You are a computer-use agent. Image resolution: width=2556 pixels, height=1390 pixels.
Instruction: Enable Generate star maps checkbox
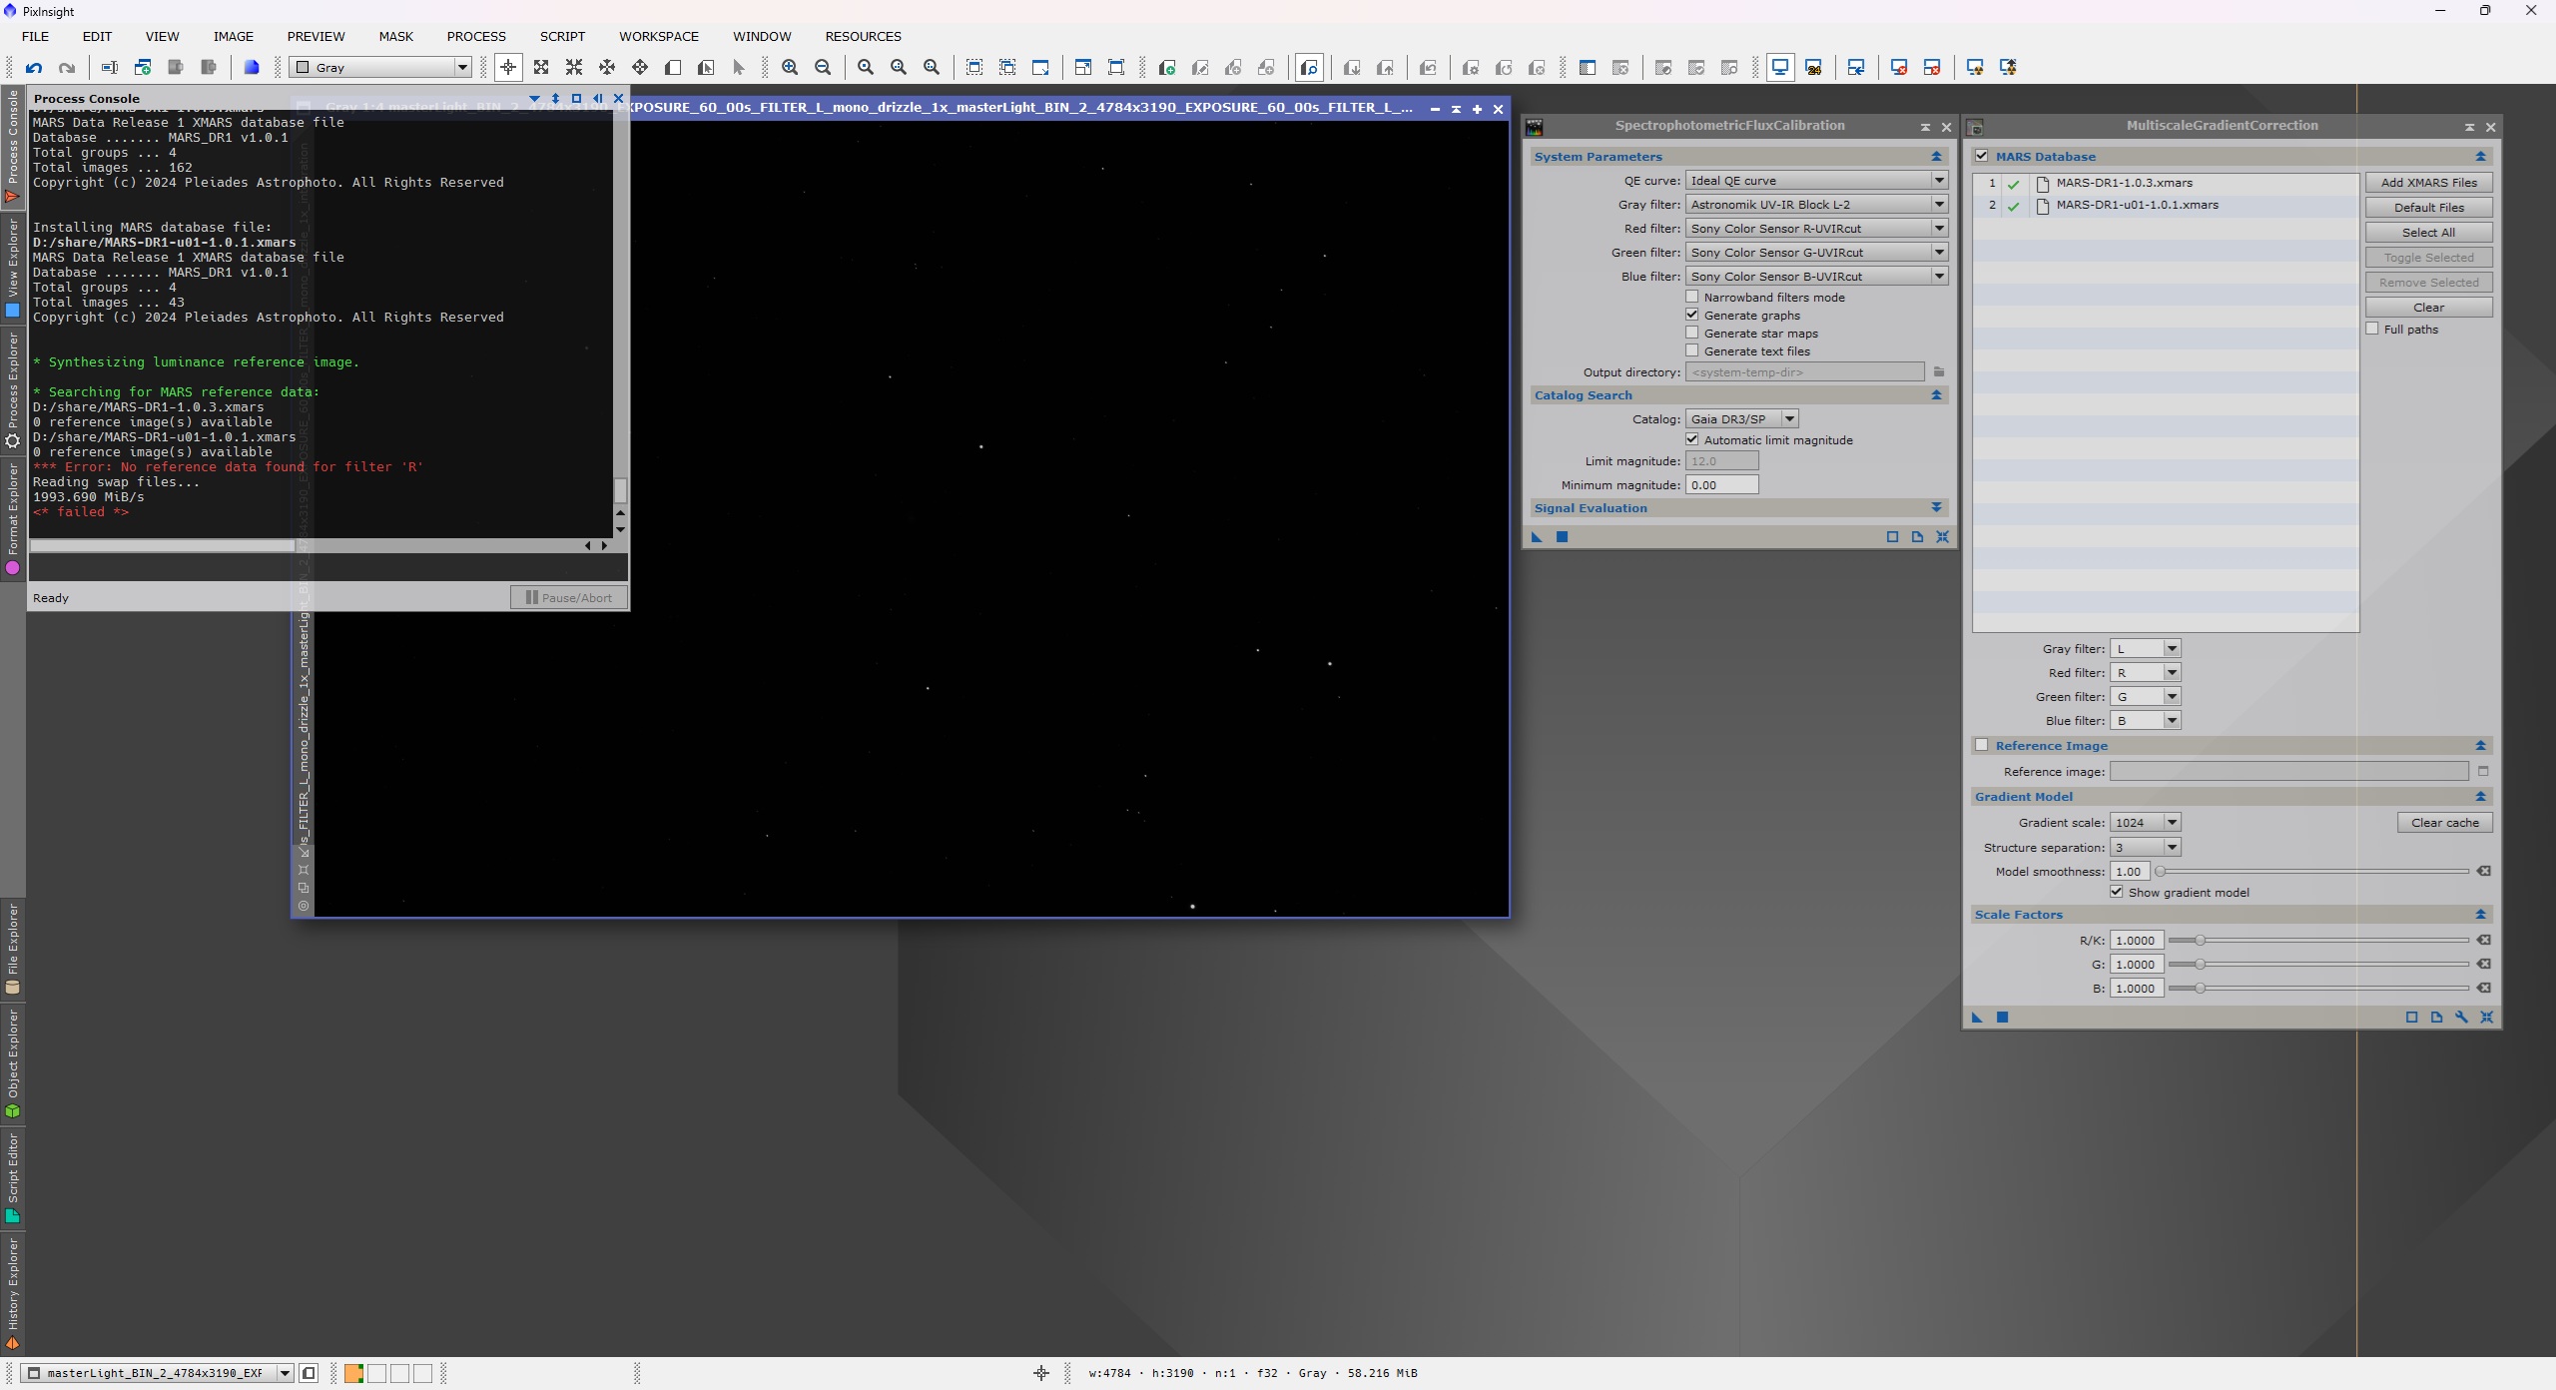pos(1692,333)
